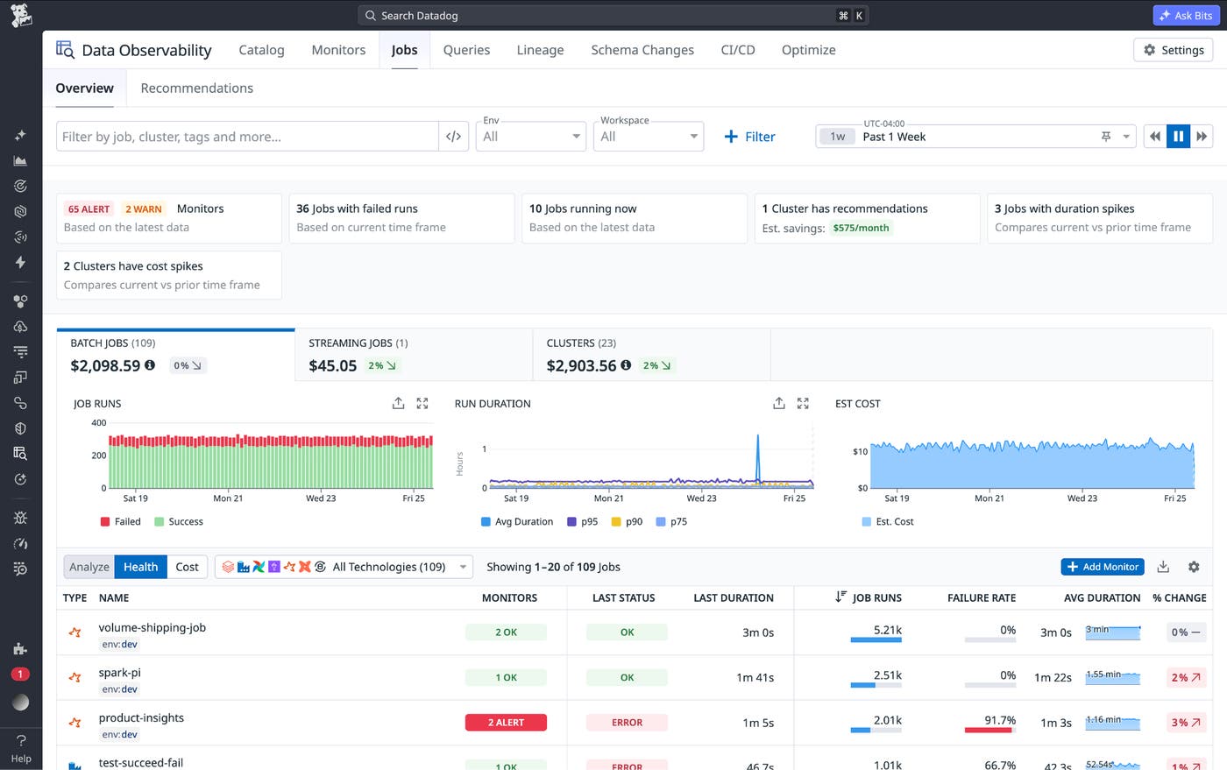Open Data Observability Settings
The image size is (1227, 770).
[1174, 50]
